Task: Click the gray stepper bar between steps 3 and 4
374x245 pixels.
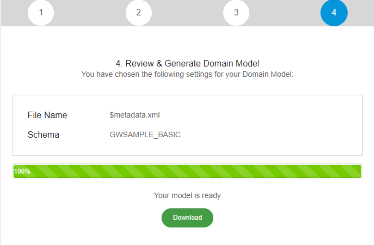Action: (x=285, y=12)
